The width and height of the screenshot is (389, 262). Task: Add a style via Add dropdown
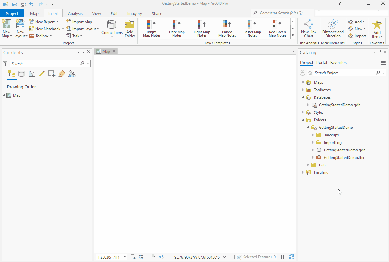[357, 22]
